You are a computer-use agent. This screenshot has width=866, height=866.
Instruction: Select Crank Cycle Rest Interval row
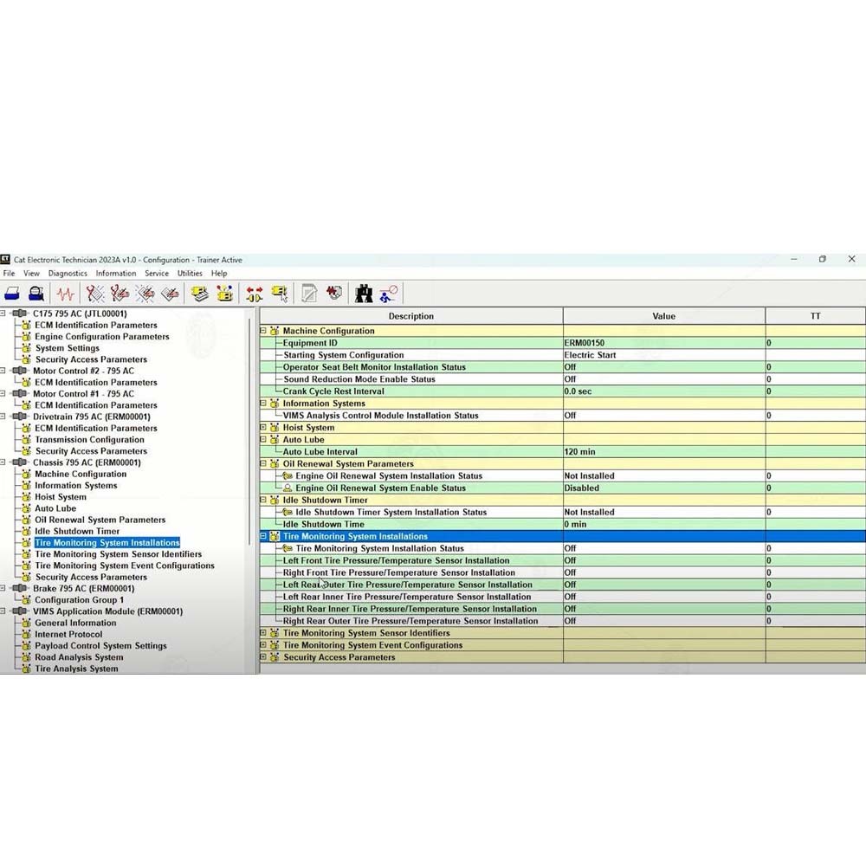coord(562,391)
